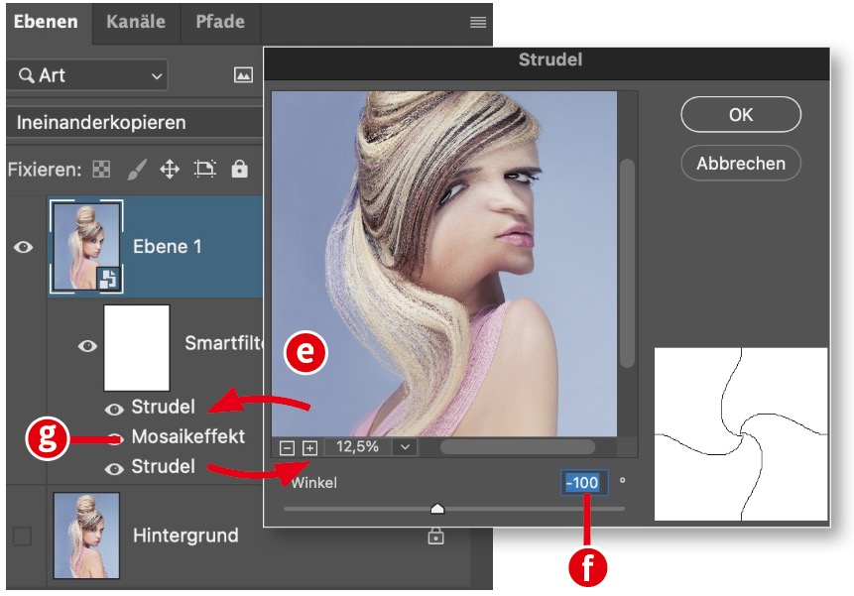Select the Ebene 1 layer thumbnail
This screenshot has height=596, width=854.
click(x=86, y=247)
